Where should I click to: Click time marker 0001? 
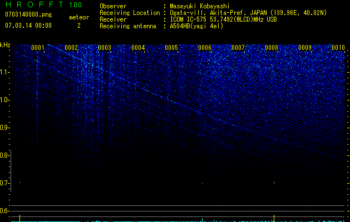(37, 47)
